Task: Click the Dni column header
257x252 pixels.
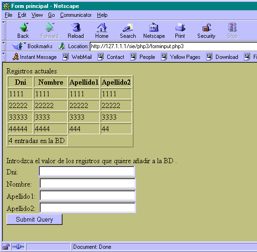Action: click(21, 82)
